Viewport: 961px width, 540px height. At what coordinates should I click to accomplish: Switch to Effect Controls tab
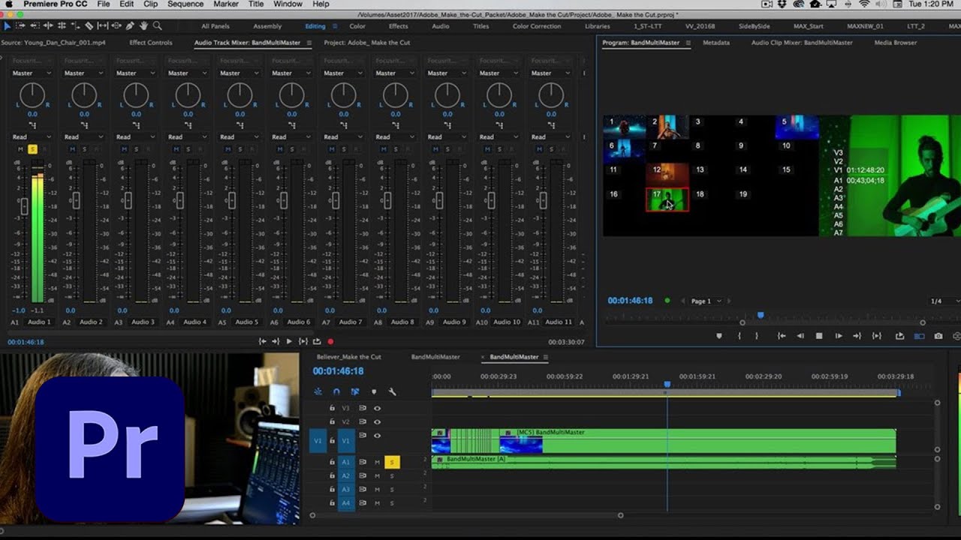[x=150, y=43]
